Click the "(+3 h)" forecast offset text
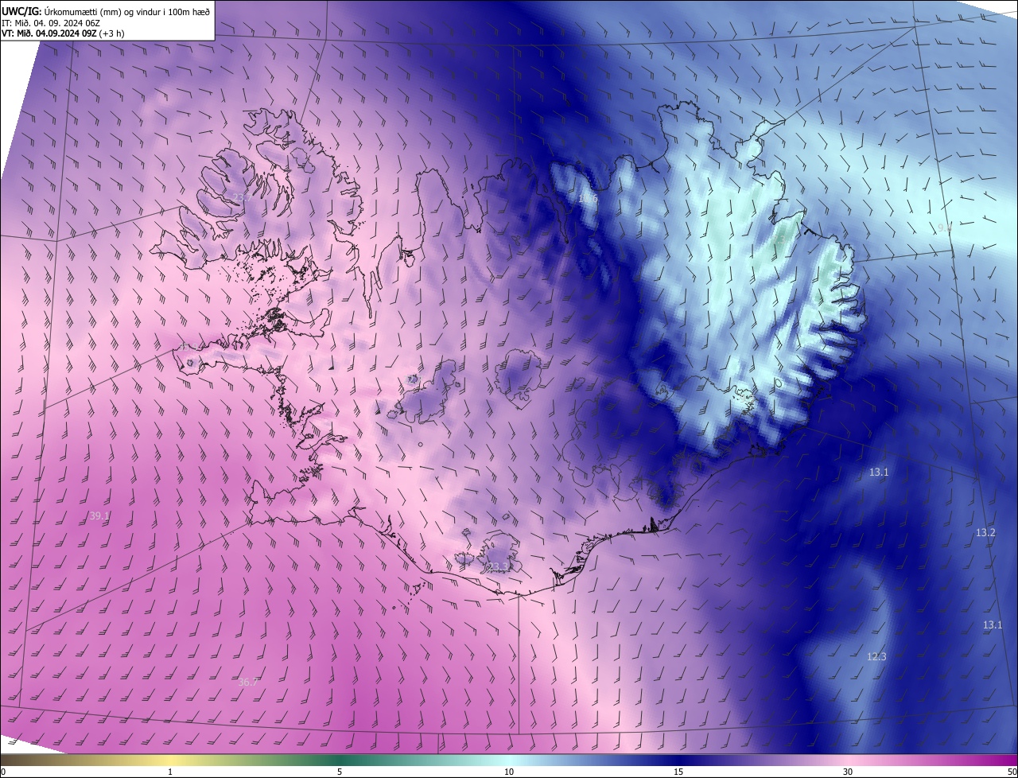The image size is (1018, 778). [111, 33]
